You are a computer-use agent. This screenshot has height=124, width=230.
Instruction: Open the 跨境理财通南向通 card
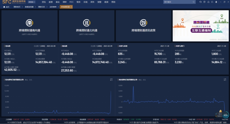pos(29,26)
